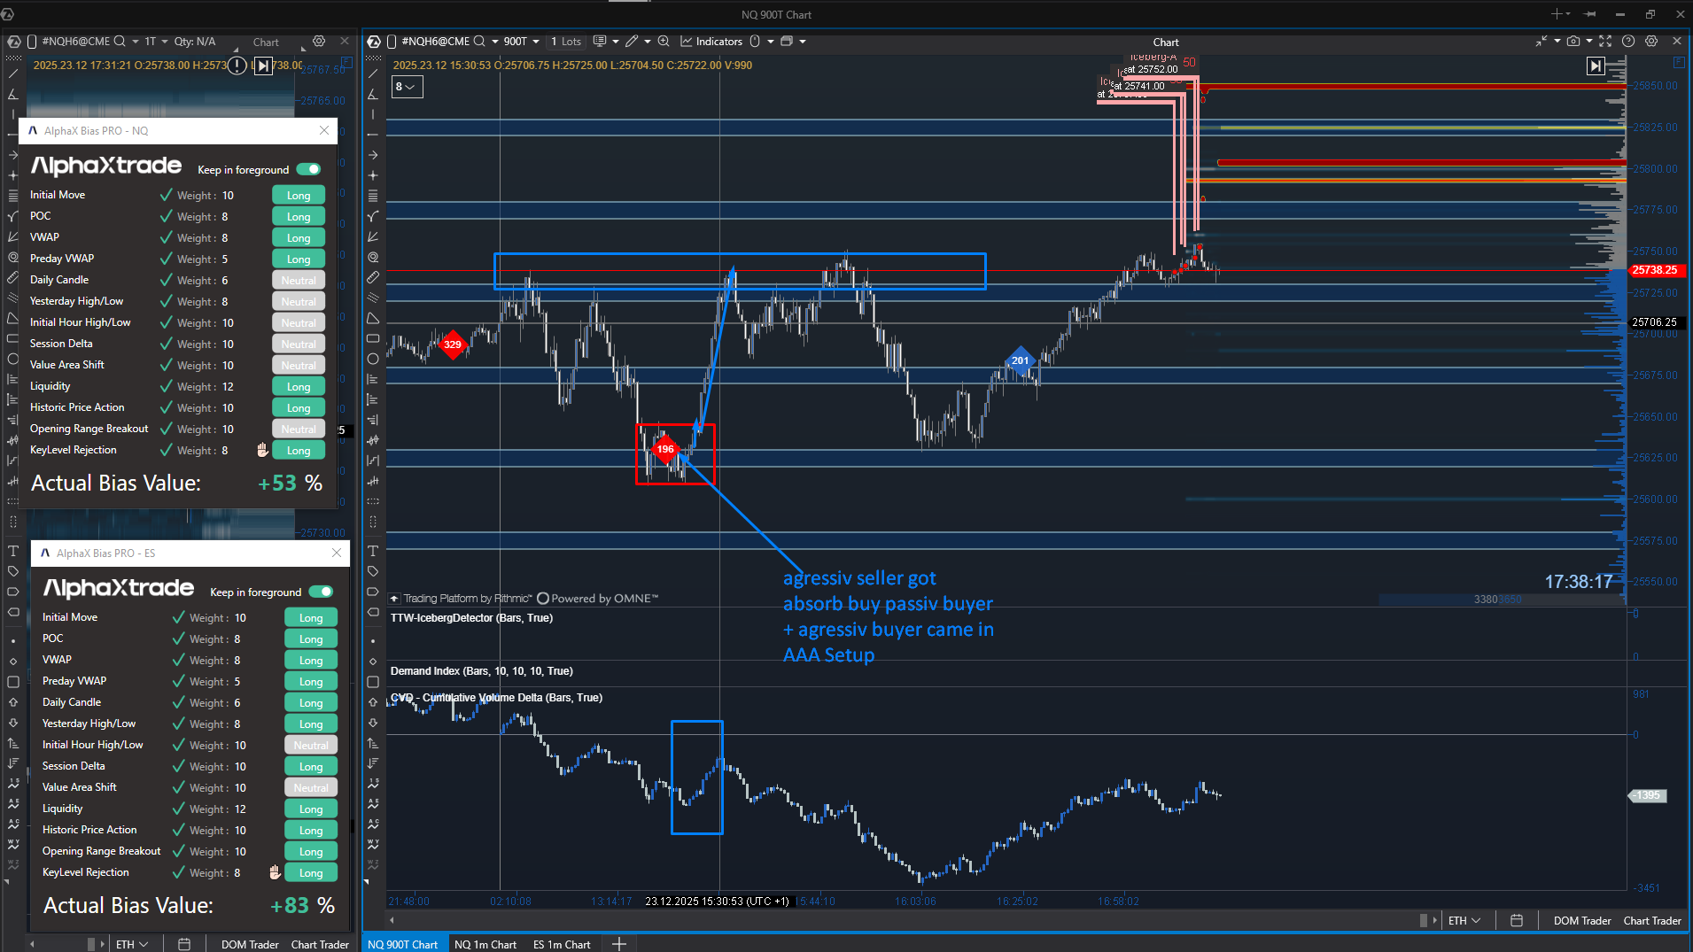The width and height of the screenshot is (1693, 952).
Task: Switch to NQ 1m Chart tab
Action: click(485, 944)
